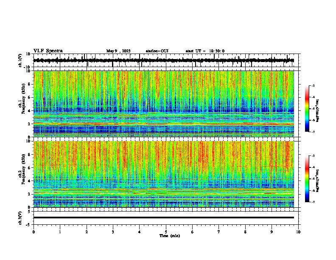Click the 'VLF Spectra' title text

[48, 51]
